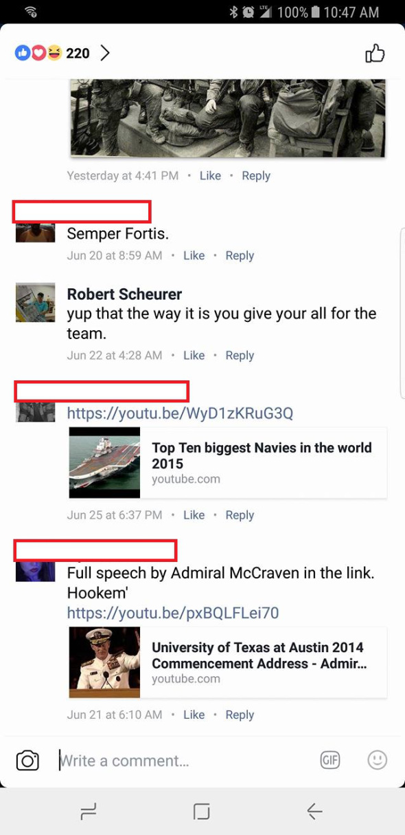Expand reactions list with the chevron arrow
Image resolution: width=405 pixels, height=835 pixels.
pyautogui.click(x=105, y=53)
